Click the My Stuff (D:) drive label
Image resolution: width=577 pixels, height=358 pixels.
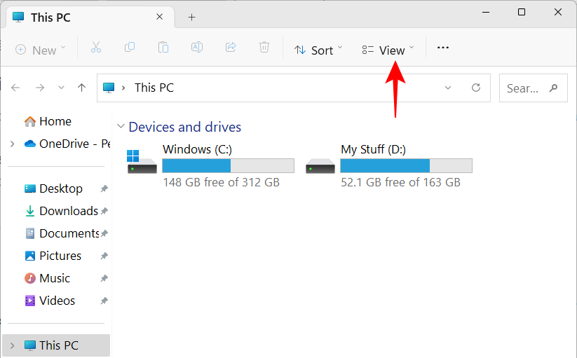pos(373,149)
